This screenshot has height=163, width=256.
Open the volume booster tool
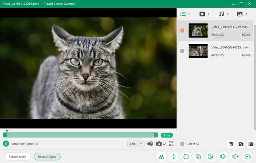tap(235, 157)
